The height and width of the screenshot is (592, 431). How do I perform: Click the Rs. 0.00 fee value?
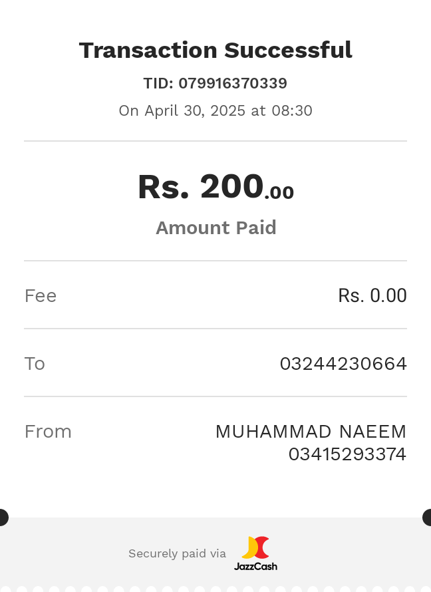[x=372, y=295]
